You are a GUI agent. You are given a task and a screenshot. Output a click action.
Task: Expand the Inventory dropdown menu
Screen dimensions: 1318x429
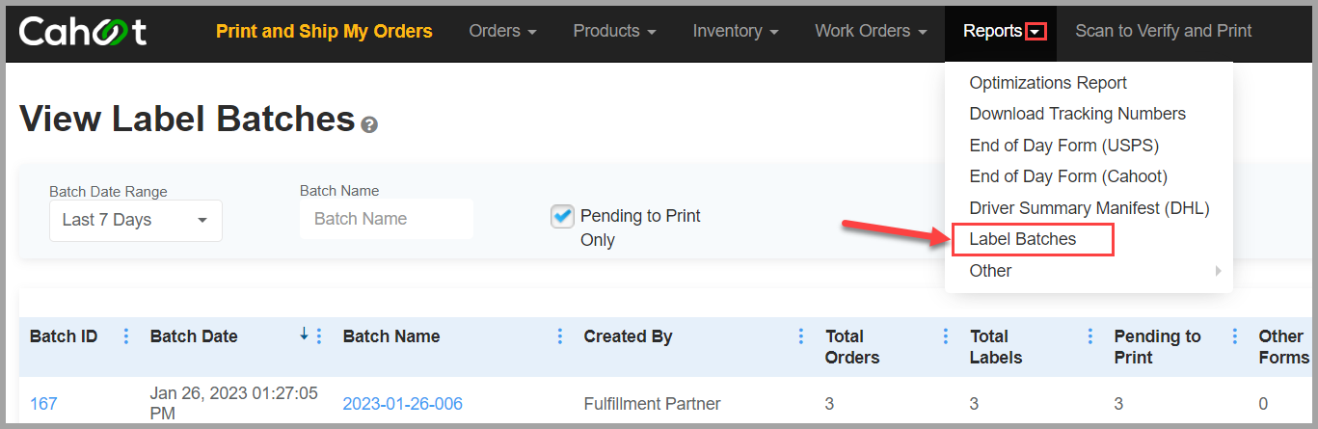coord(736,31)
